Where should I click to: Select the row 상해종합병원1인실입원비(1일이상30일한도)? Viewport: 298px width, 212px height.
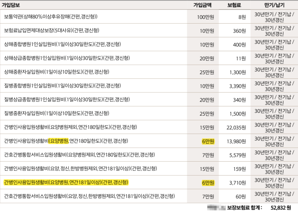[x=149, y=44]
